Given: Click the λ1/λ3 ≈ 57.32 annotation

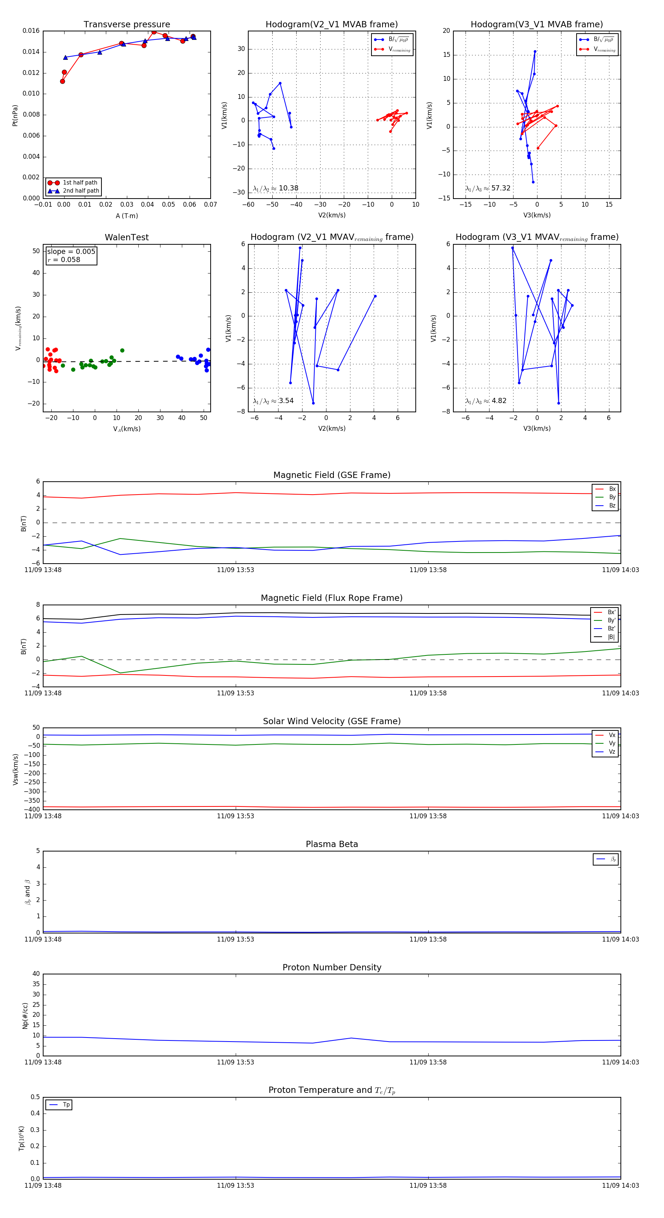Looking at the screenshot, I should coord(488,188).
